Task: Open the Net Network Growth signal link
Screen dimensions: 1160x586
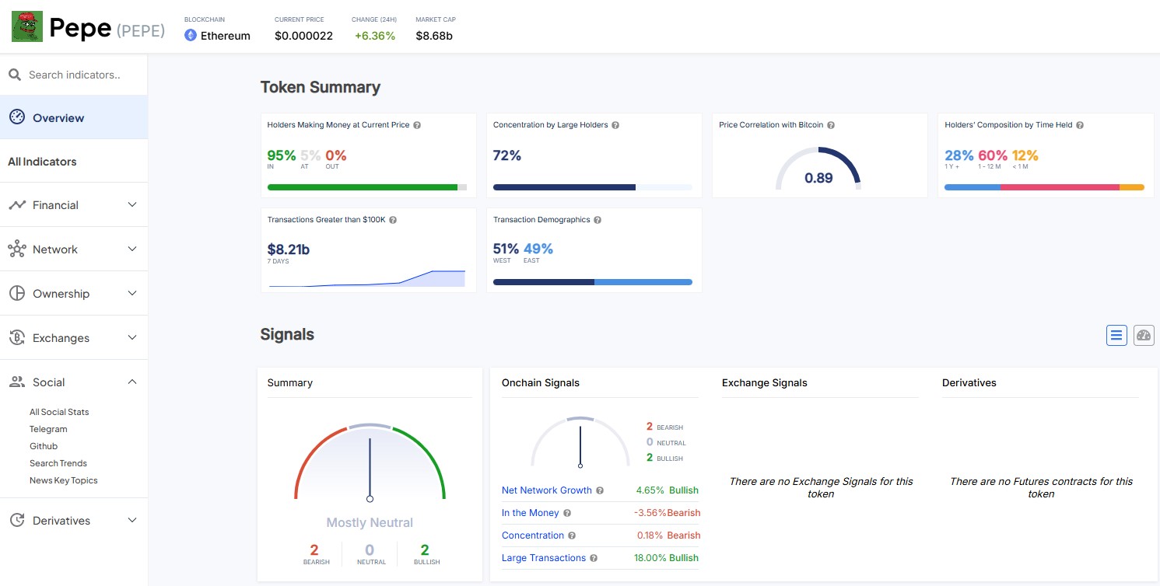Action: (547, 490)
